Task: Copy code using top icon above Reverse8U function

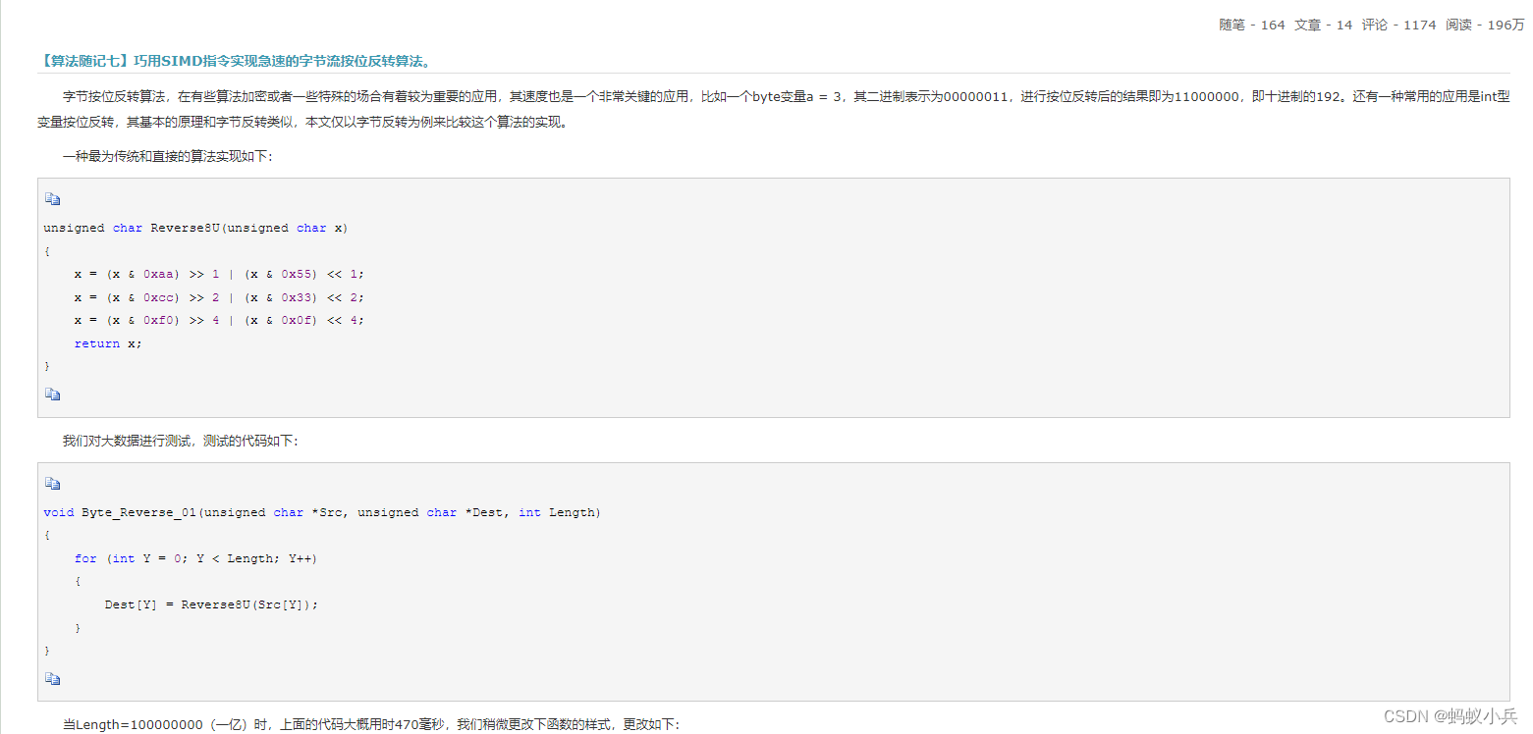Action: click(x=52, y=199)
